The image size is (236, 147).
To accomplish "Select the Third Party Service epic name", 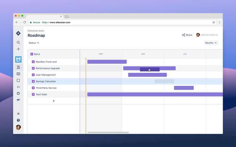I will click(46, 88).
